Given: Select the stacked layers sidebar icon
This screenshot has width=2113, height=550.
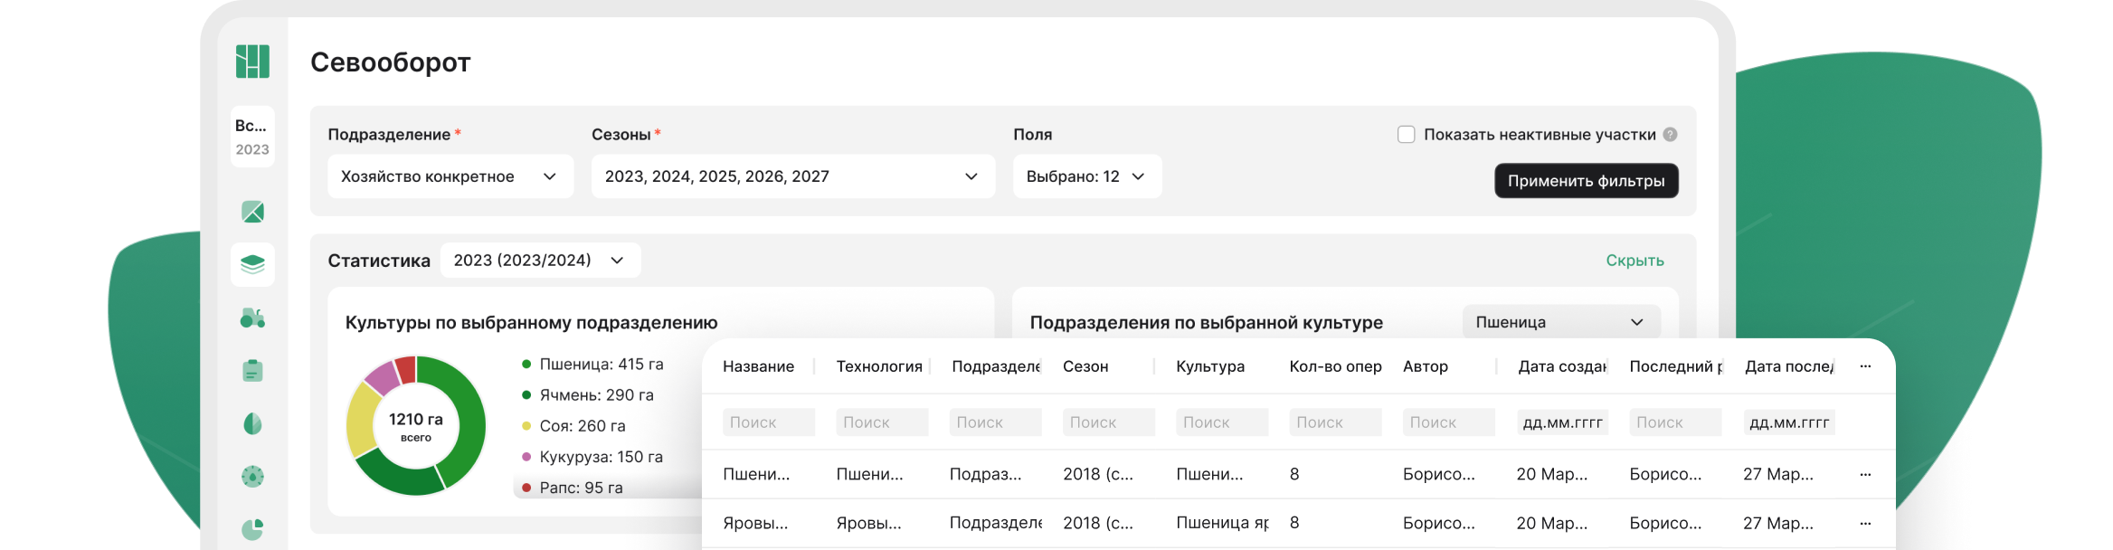Looking at the screenshot, I should coord(252,265).
